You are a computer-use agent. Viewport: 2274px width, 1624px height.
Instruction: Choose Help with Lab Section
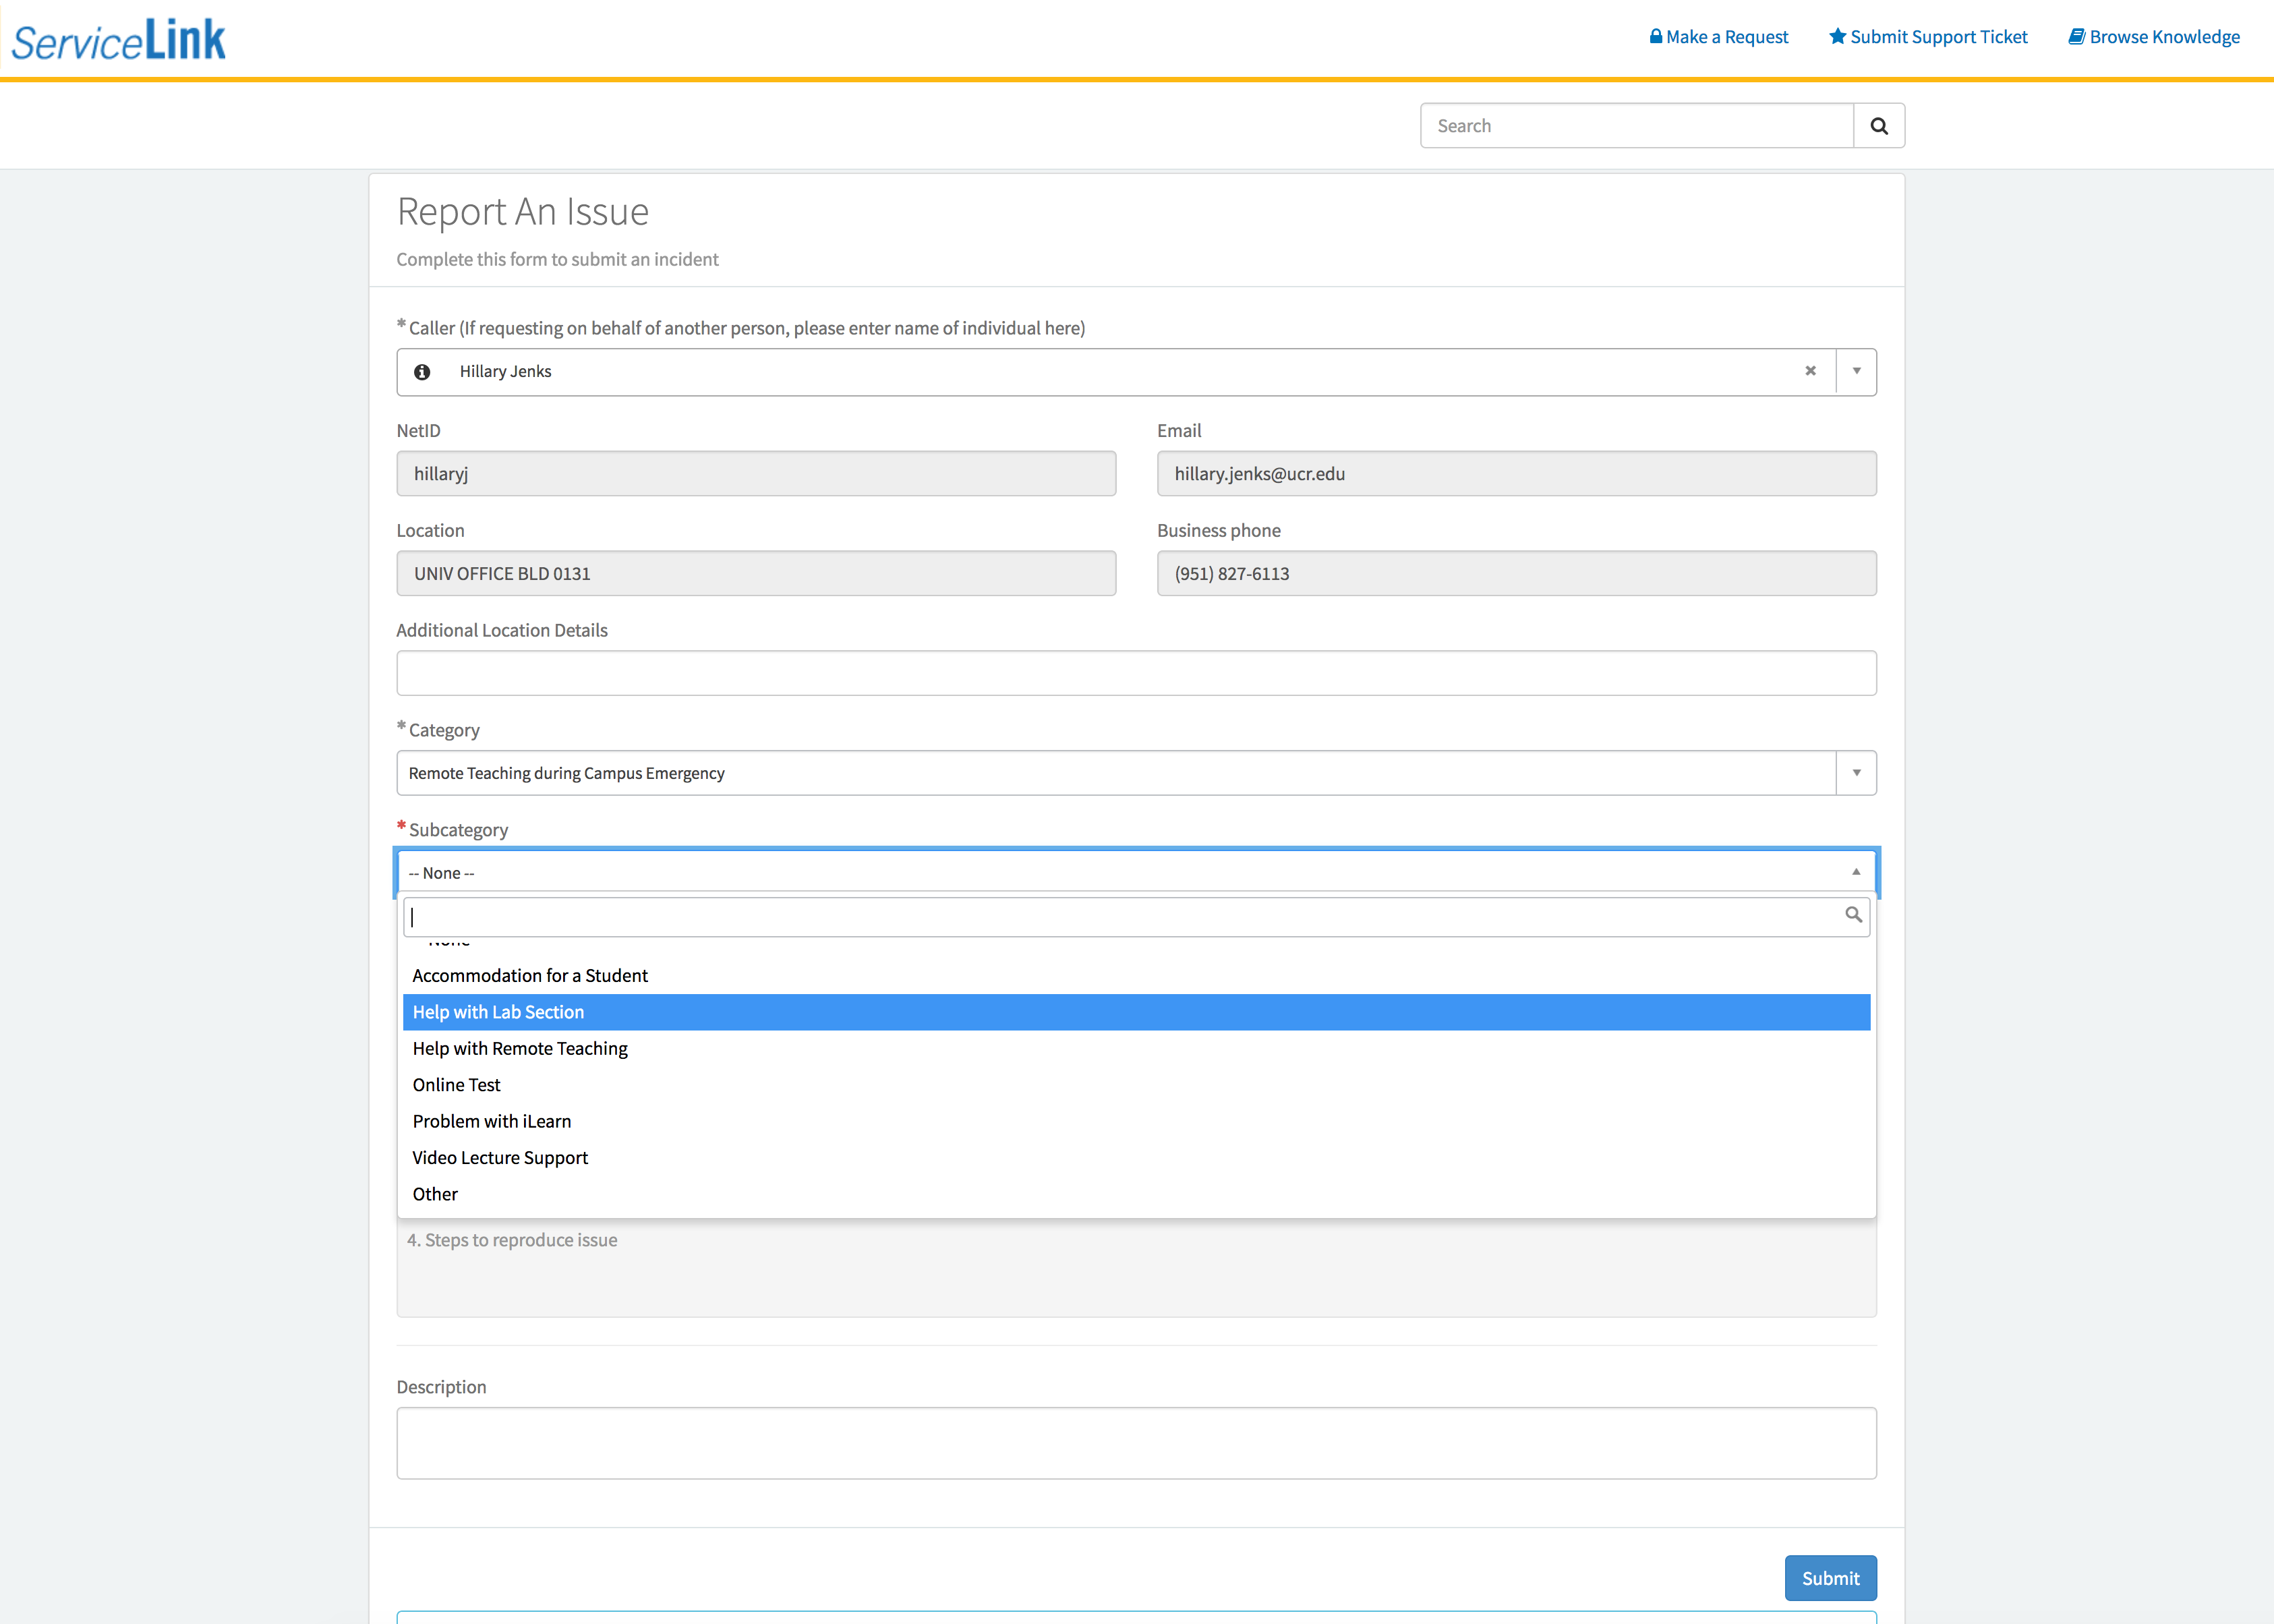498,1012
